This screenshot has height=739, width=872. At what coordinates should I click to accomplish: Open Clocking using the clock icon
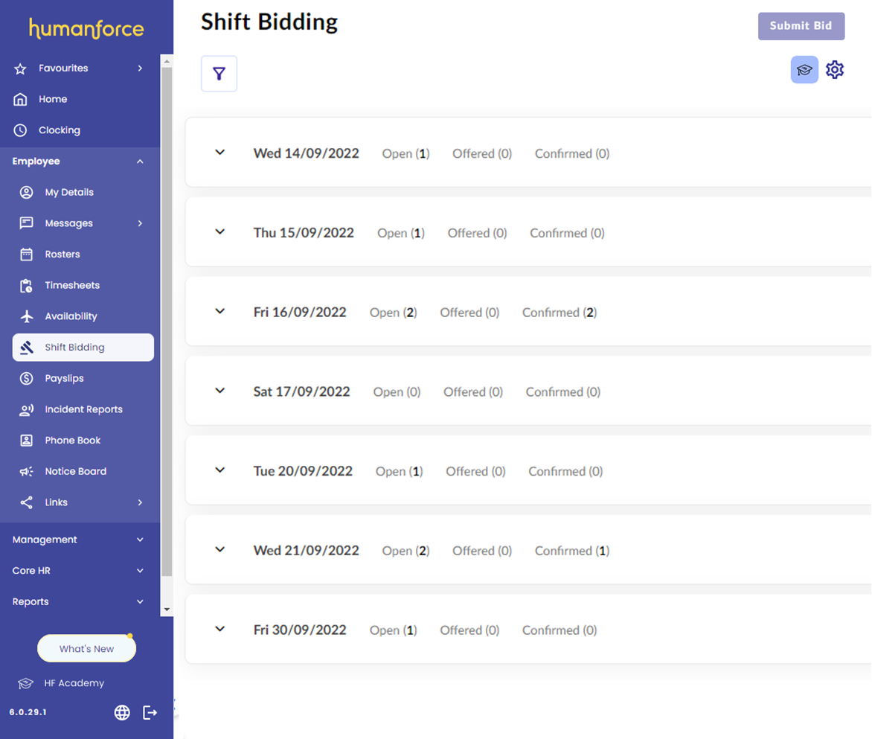[x=22, y=129]
